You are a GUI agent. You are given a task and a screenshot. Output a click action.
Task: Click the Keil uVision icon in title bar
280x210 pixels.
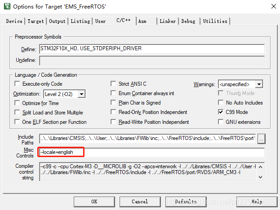[x=7, y=6]
